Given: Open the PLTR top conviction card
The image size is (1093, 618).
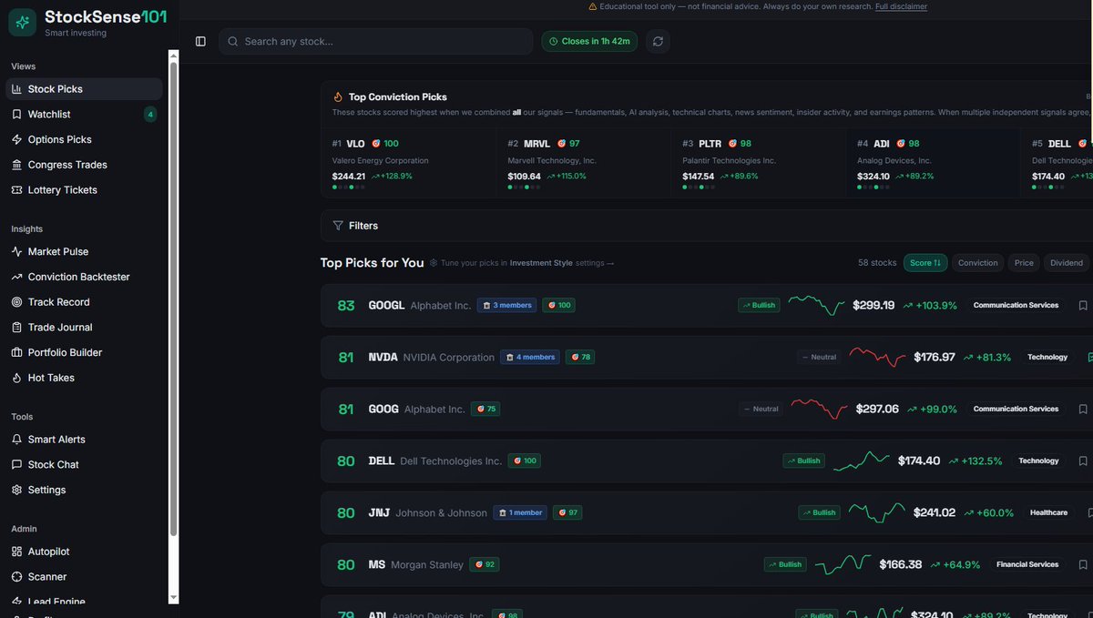Looking at the screenshot, I should pos(758,162).
